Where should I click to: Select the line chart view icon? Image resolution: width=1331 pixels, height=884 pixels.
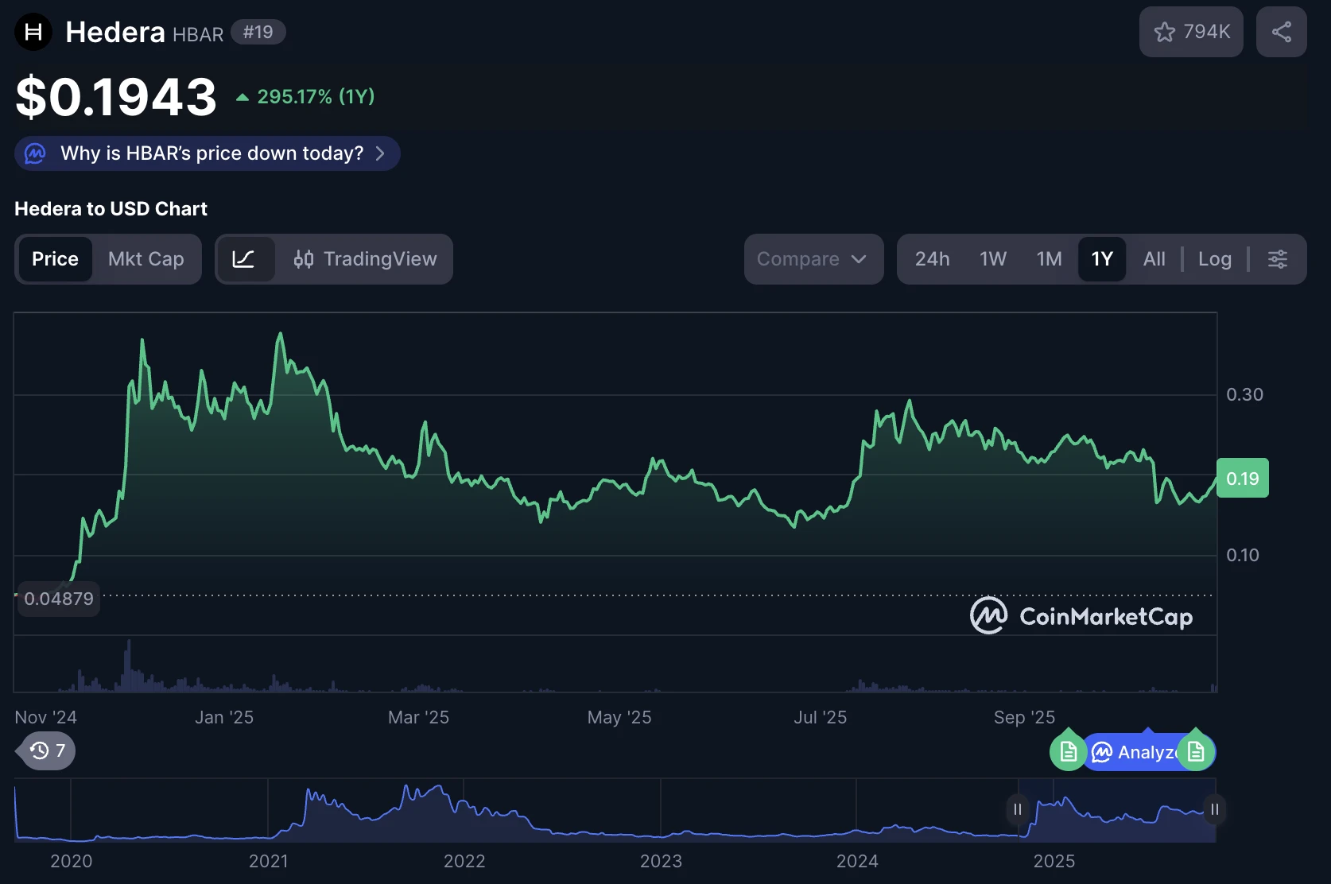[244, 259]
